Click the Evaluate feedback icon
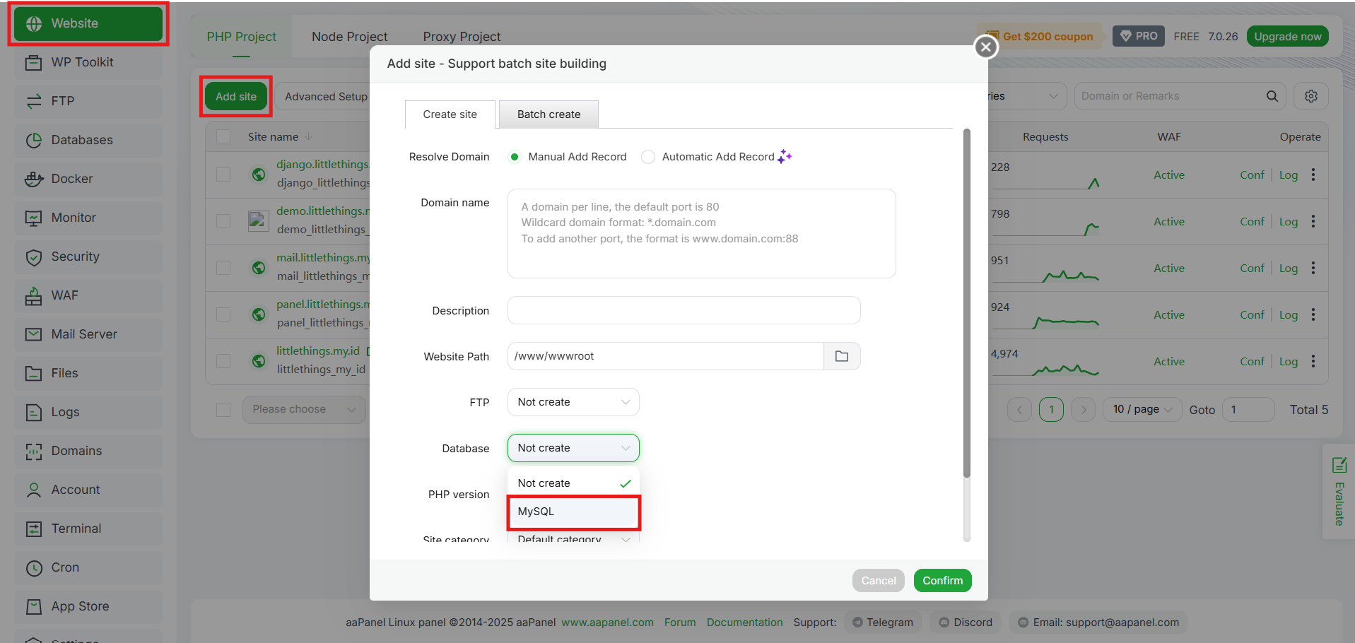The height and width of the screenshot is (643, 1355). [x=1339, y=465]
